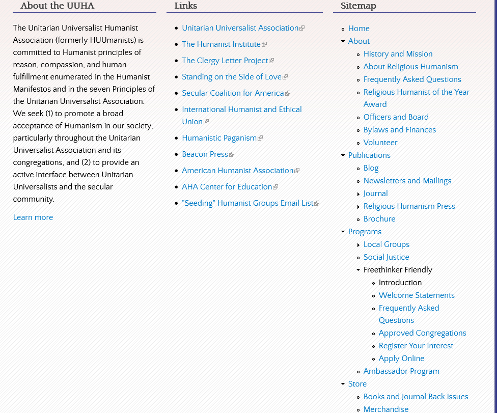Viewport: 497px width, 413px height.
Task: Open the Religious Humanism Press sitemap link
Action: point(409,206)
